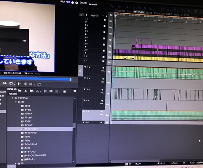203x168 pixels.
Task: Mute the 2 A track speaker icon
Action: pos(102,79)
